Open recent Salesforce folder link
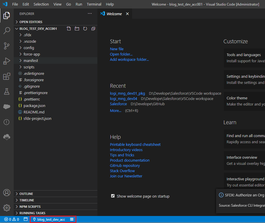 pyautogui.click(x=118, y=104)
